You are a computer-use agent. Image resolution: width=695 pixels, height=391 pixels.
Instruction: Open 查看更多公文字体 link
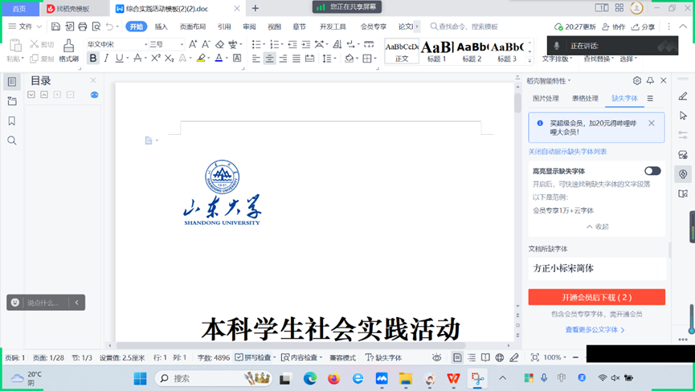point(595,329)
